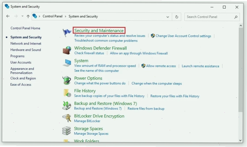Go back with the back arrow

pos(8,16)
